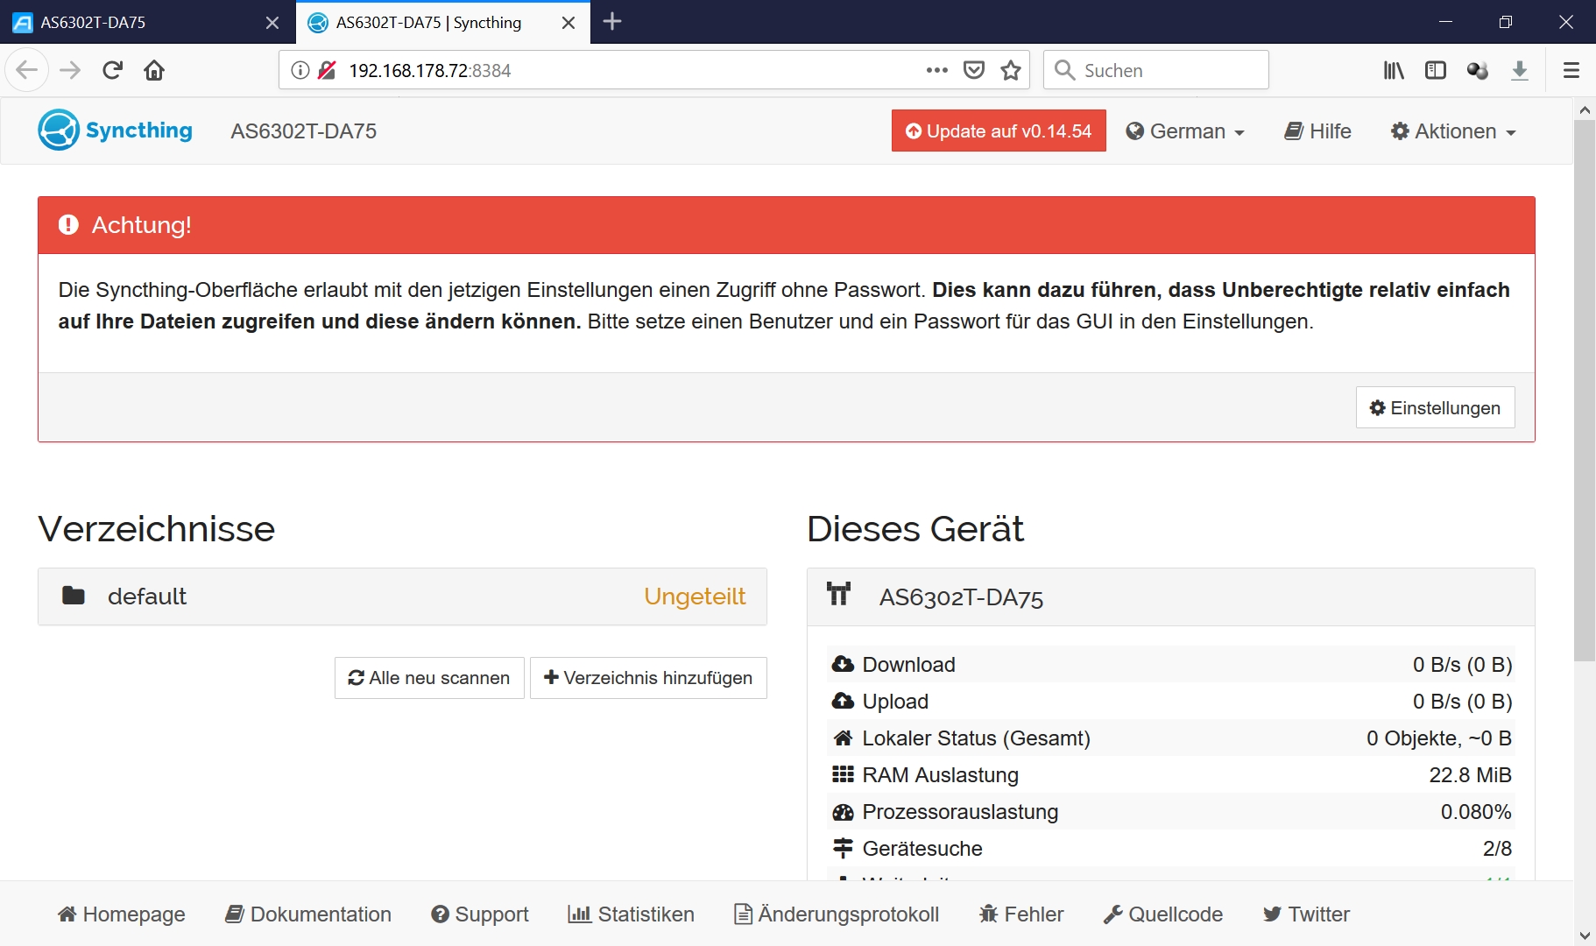This screenshot has width=1596, height=946.
Task: Click the Syncthing logo icon
Action: pyautogui.click(x=59, y=131)
